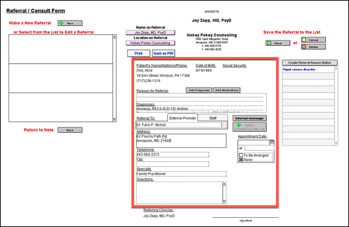Image resolution: width=349 pixels, height=227 pixels.
Task: Click referral reason list scroll down arrow
Action: point(336,144)
